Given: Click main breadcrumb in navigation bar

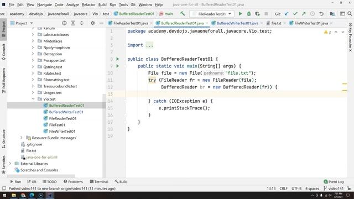Looking at the screenshot, I should [166, 14].
